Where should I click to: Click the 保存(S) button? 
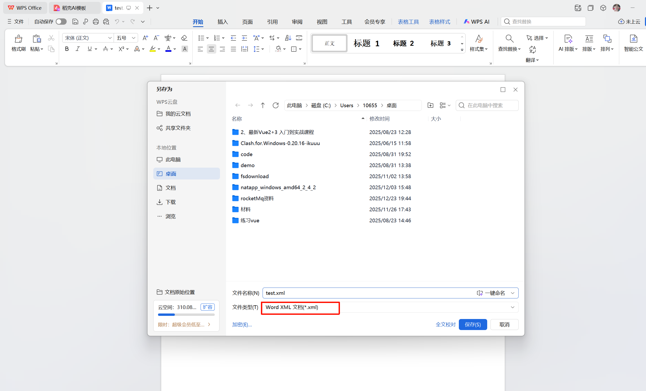[x=473, y=325]
